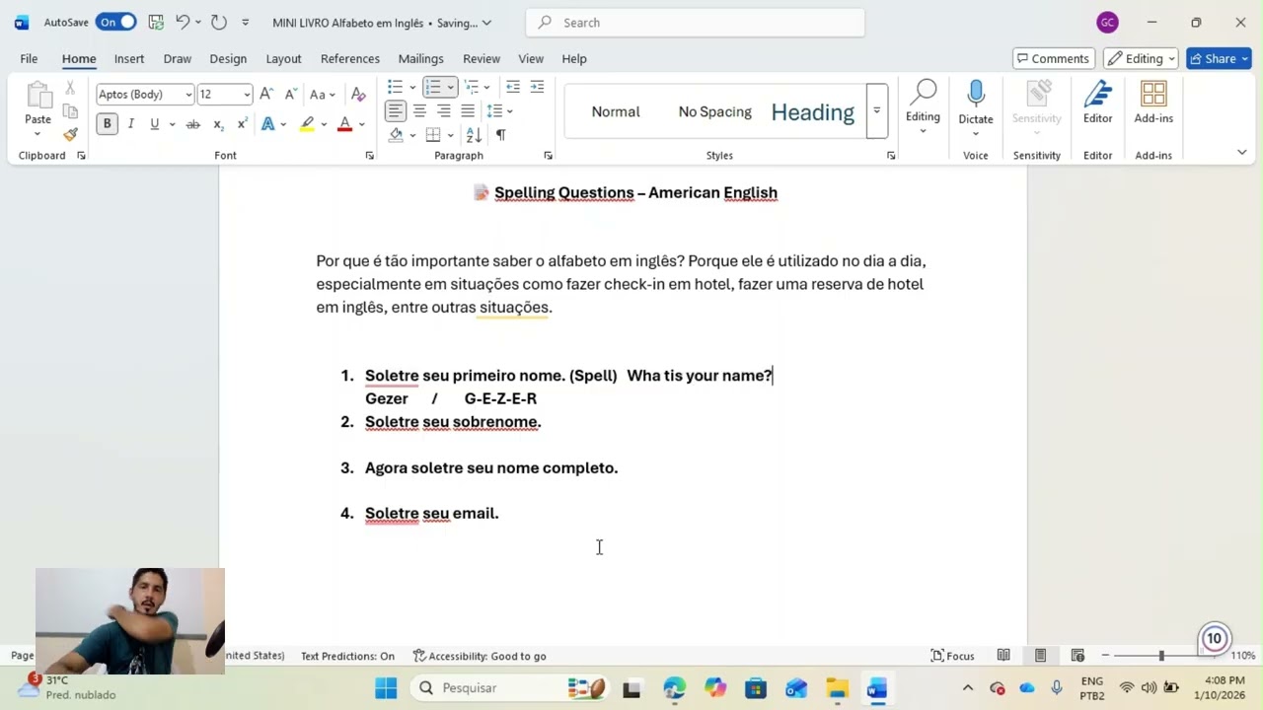Click Text Predictions: On in status bar
This screenshot has height=710, width=1263.
click(x=347, y=656)
